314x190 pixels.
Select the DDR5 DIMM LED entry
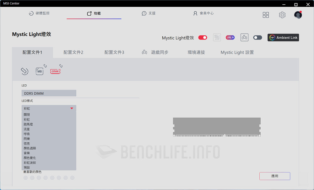tap(49, 93)
